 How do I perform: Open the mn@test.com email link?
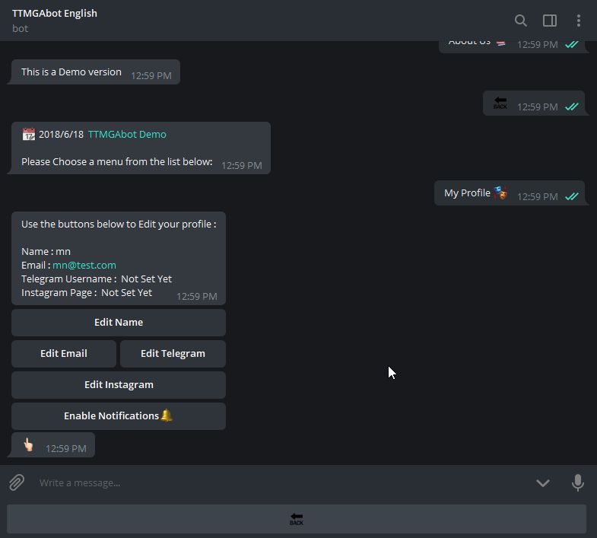(84, 265)
